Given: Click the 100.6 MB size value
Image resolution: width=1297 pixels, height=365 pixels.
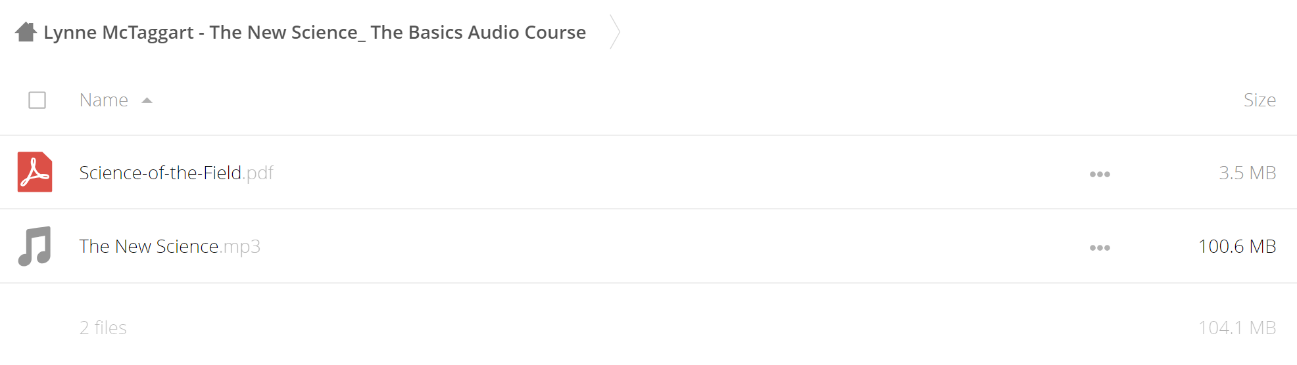Looking at the screenshot, I should click(1237, 246).
